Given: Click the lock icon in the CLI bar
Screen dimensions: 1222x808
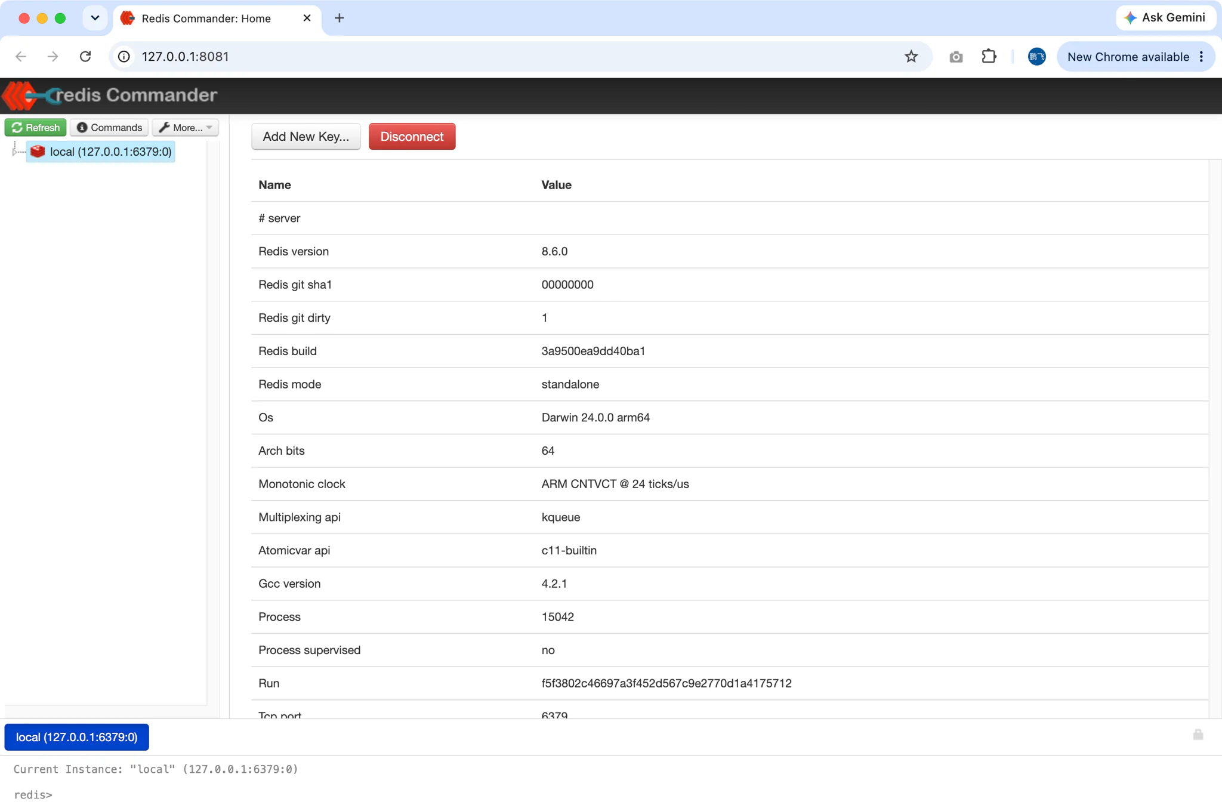Looking at the screenshot, I should [1198, 735].
